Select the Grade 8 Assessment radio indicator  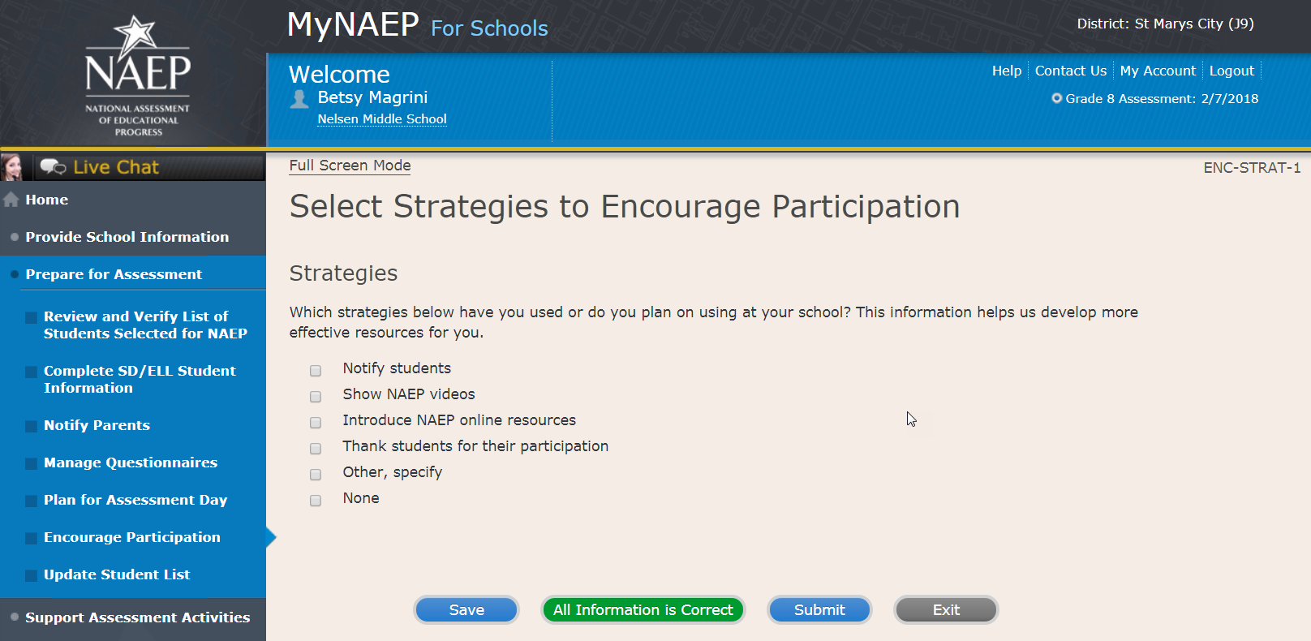click(1056, 98)
